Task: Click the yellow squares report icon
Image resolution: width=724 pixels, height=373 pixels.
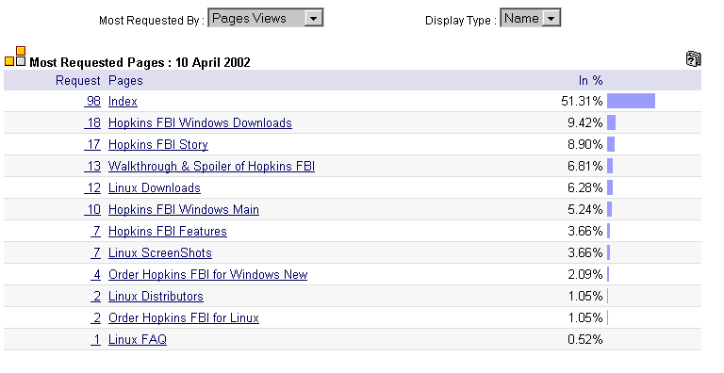Action: [15, 57]
